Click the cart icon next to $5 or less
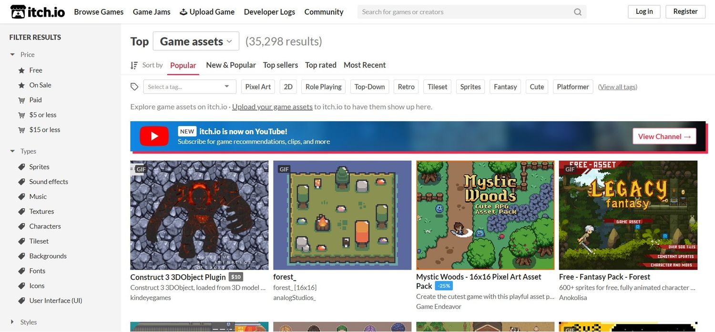The width and height of the screenshot is (715, 332). tap(21, 115)
